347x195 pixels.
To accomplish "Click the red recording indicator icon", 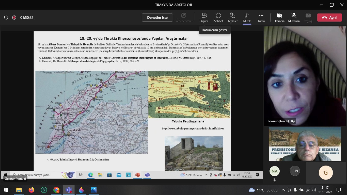I will tap(14, 18).
